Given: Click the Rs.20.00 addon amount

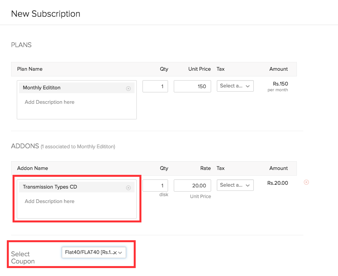Looking at the screenshot, I should tap(277, 183).
